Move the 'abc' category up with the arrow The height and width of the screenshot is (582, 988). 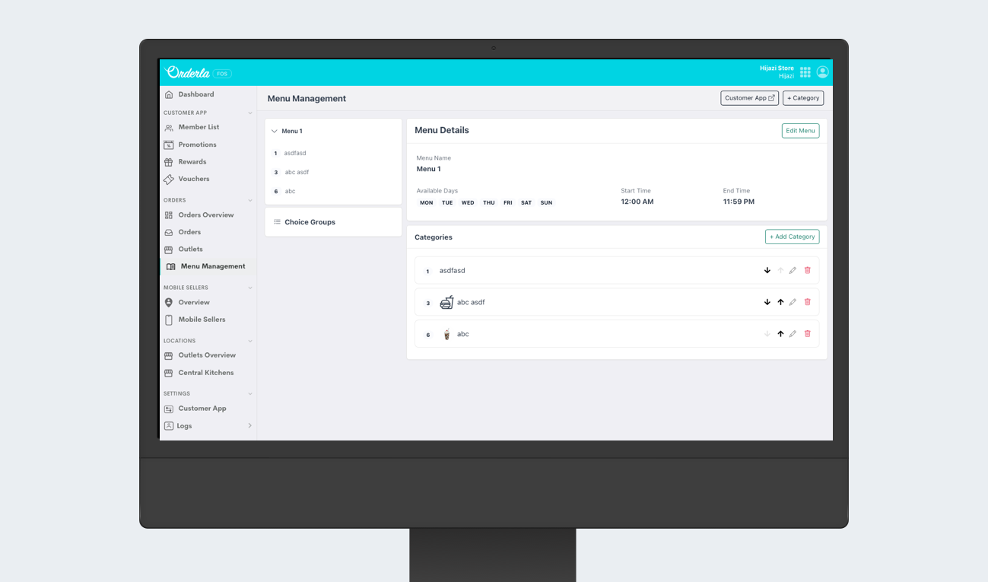pyautogui.click(x=780, y=333)
